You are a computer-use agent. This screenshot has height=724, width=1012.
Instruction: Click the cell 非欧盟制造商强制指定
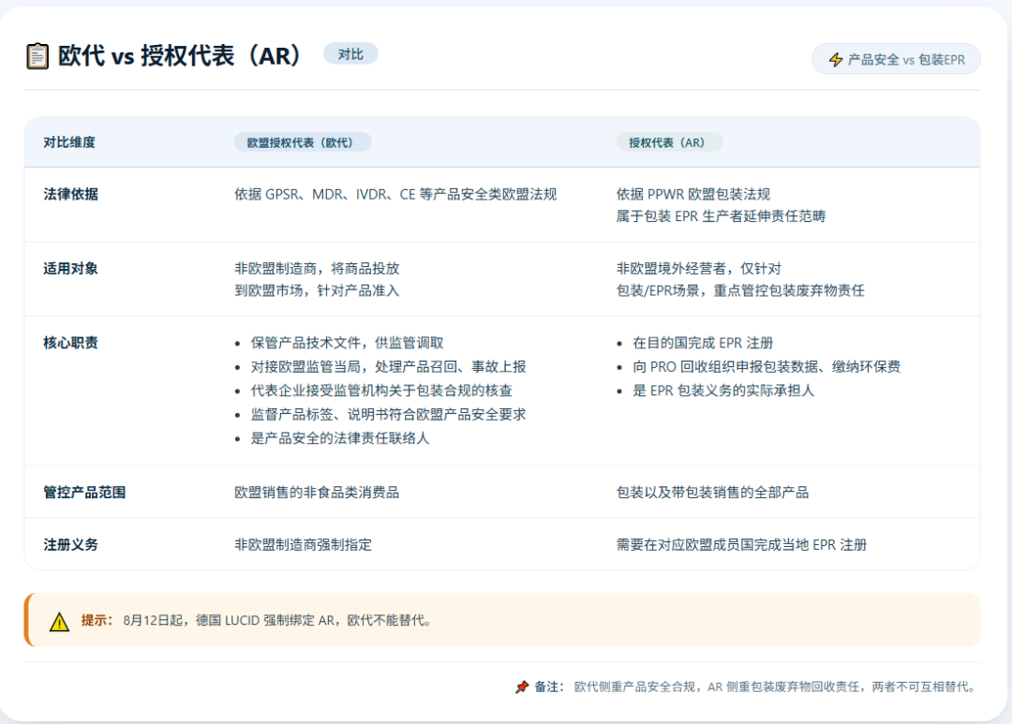(304, 544)
